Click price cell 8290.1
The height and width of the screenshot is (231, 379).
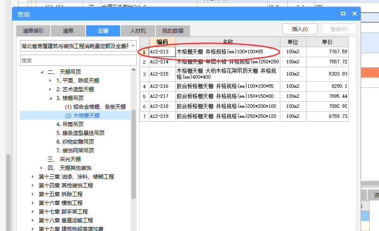pos(327,86)
